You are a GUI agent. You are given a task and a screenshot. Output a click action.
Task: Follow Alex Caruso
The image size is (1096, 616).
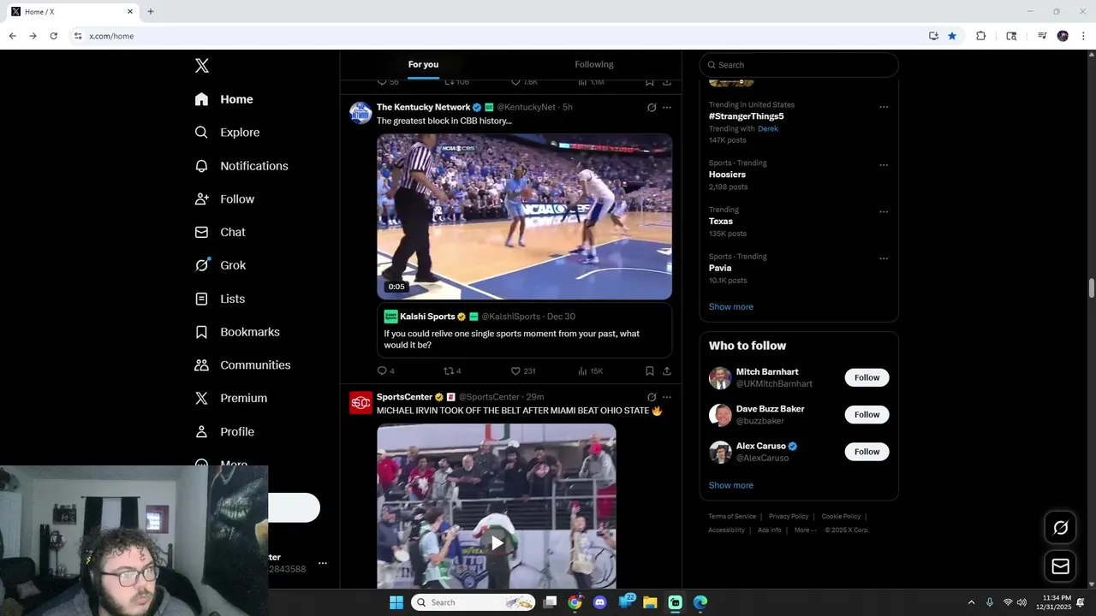[867, 452]
